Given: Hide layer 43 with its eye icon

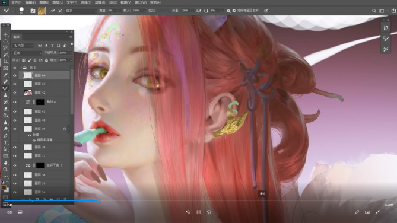Looking at the screenshot, I should (x=15, y=84).
